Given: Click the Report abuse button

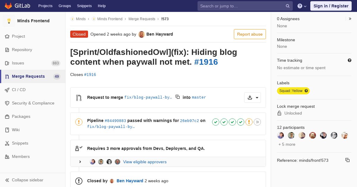Looking at the screenshot, I should tap(250, 34).
